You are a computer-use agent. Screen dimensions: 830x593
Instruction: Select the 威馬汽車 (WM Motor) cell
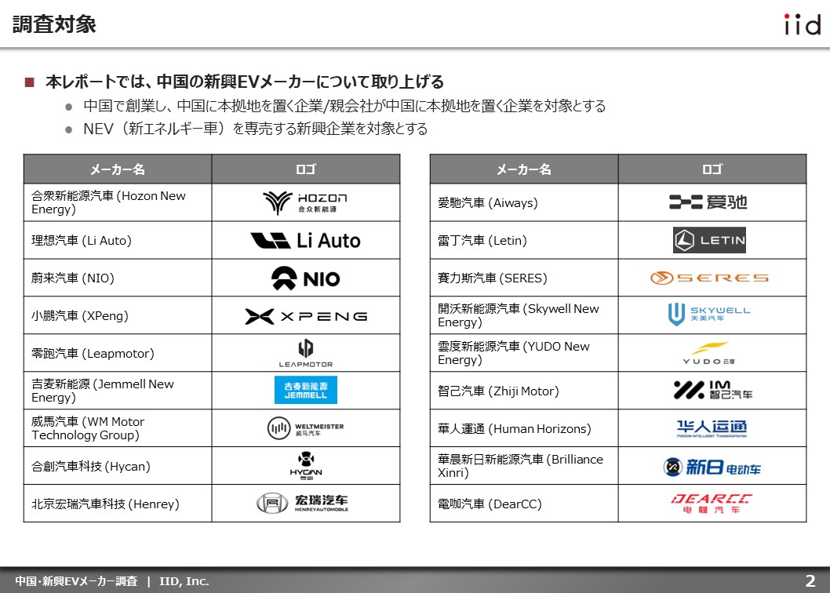click(x=118, y=428)
